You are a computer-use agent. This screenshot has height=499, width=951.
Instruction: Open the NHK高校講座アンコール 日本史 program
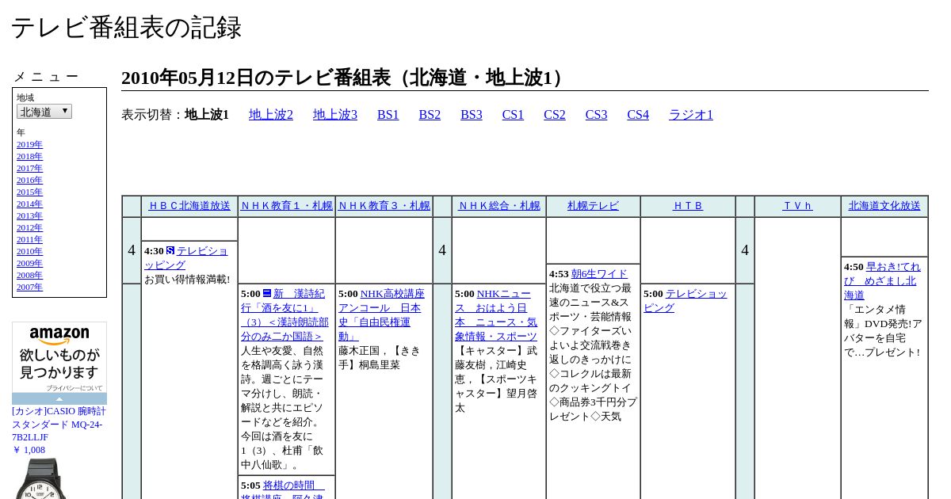[381, 315]
